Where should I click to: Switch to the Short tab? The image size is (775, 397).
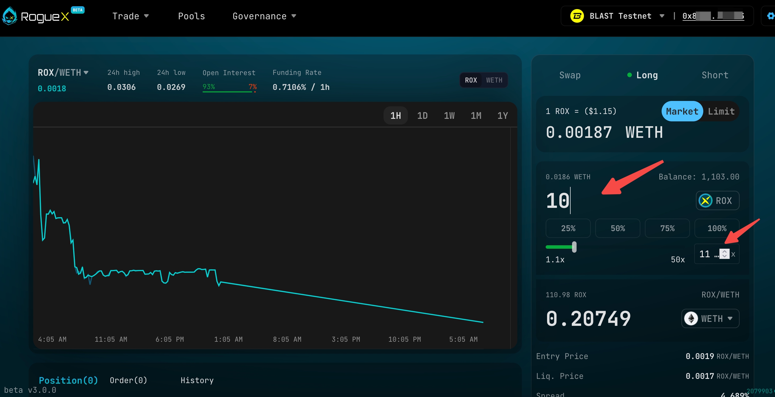click(x=715, y=75)
